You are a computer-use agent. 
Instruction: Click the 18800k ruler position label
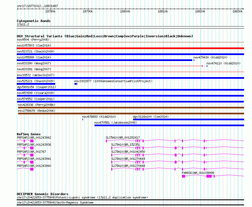(125, 11)
